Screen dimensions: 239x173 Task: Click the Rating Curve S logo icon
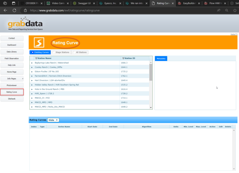point(39,43)
